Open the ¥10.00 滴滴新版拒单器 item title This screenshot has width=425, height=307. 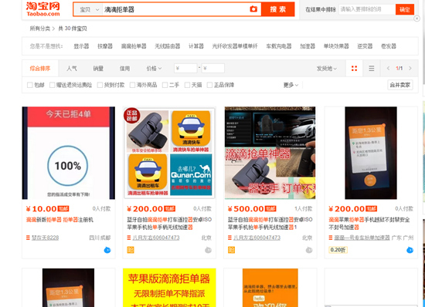tap(59, 220)
